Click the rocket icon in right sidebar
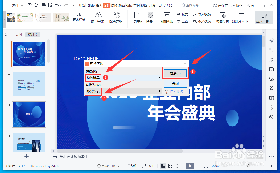This screenshot has width=280, height=173. [x=271, y=41]
